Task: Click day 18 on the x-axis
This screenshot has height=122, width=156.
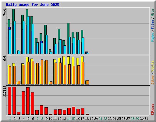Action: coord(87,119)
